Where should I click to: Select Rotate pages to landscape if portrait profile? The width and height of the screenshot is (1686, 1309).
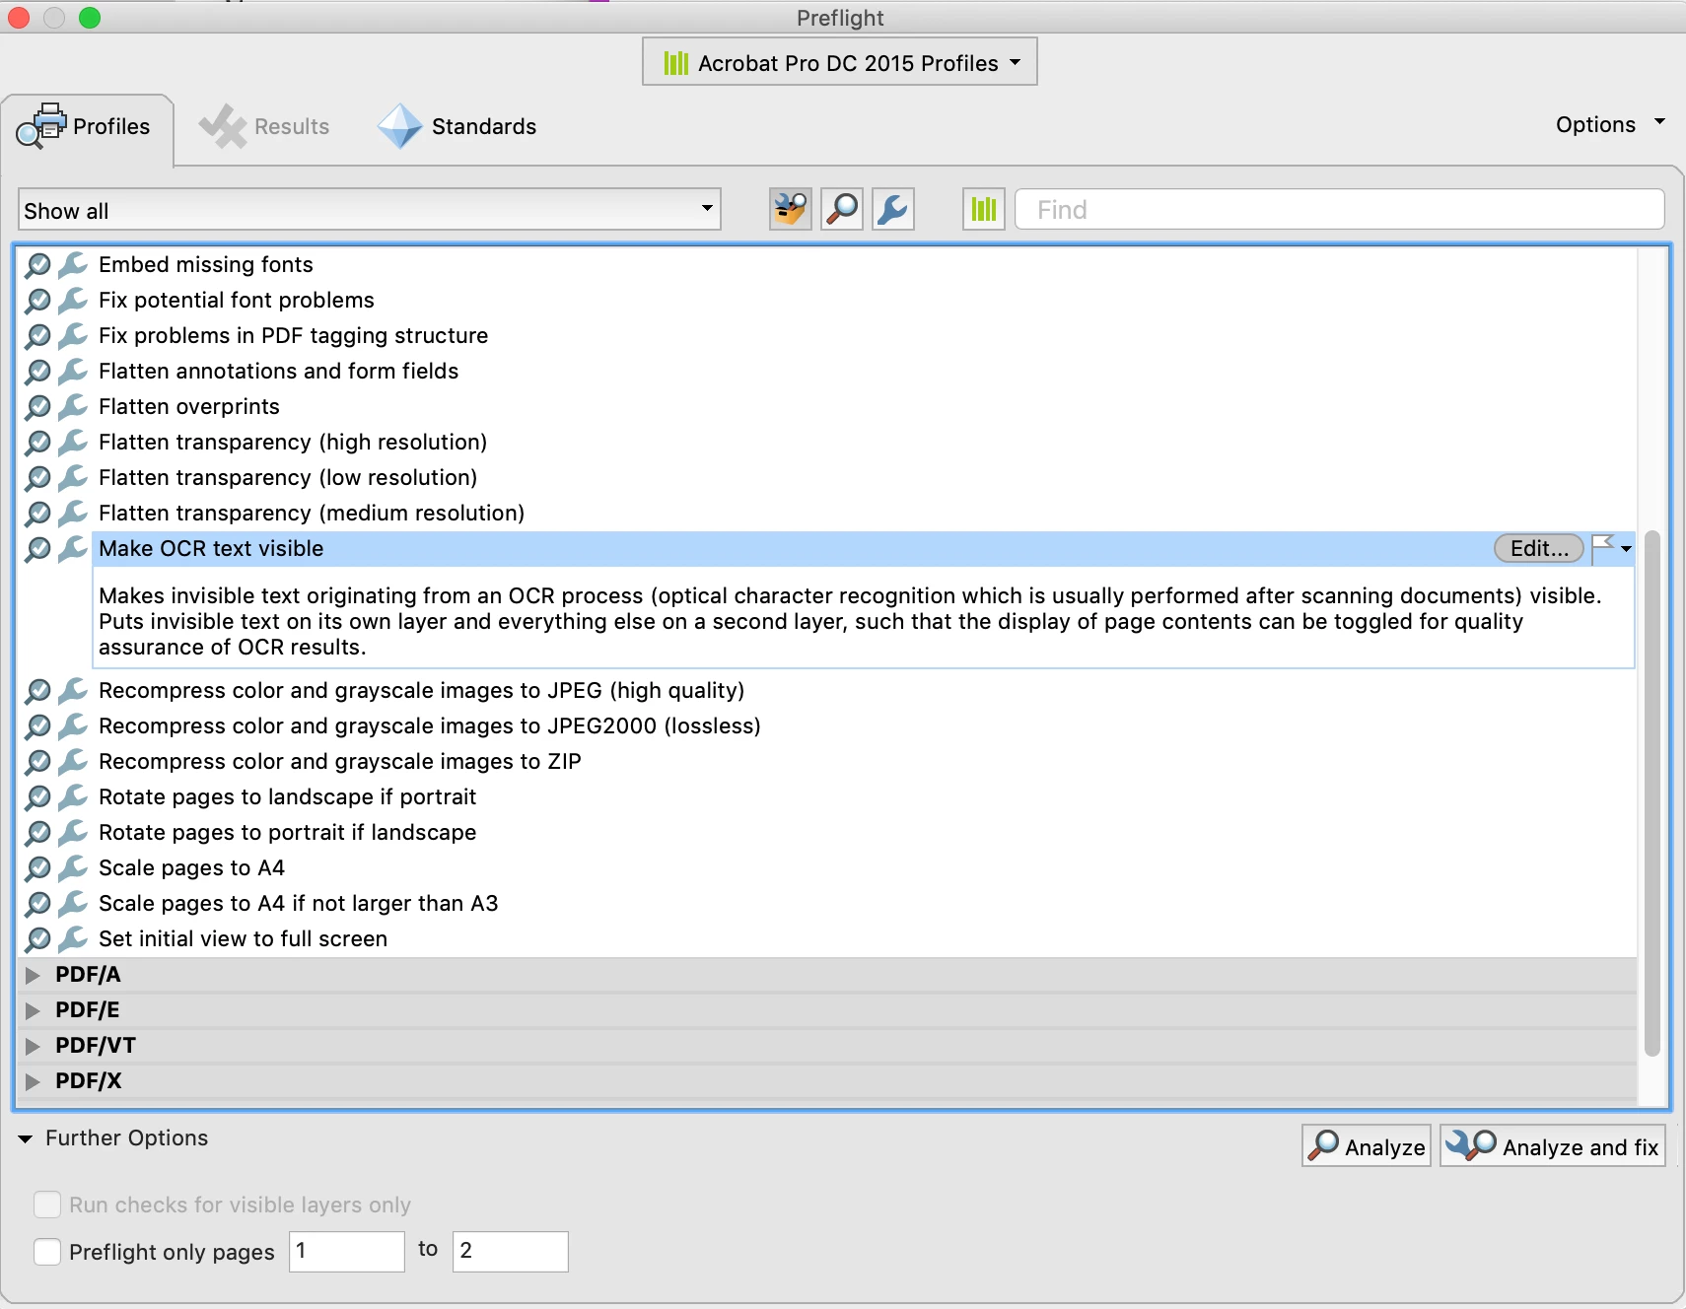point(287,796)
